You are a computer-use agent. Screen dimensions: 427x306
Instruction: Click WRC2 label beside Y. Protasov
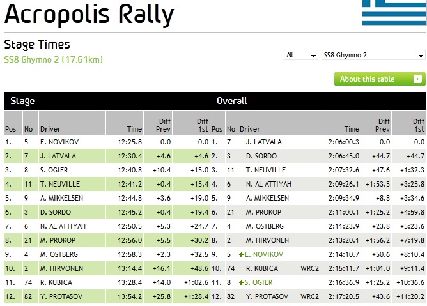310,296
